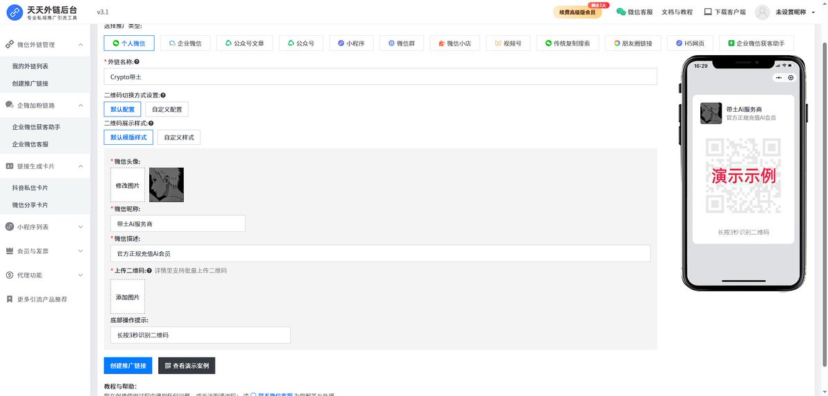828x396 pixels.
Task: Select the 公众号 promotion type
Action: 301,43
